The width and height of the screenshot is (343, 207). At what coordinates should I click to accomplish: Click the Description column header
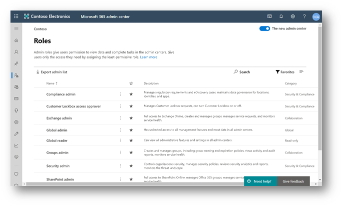pyautogui.click(x=151, y=83)
